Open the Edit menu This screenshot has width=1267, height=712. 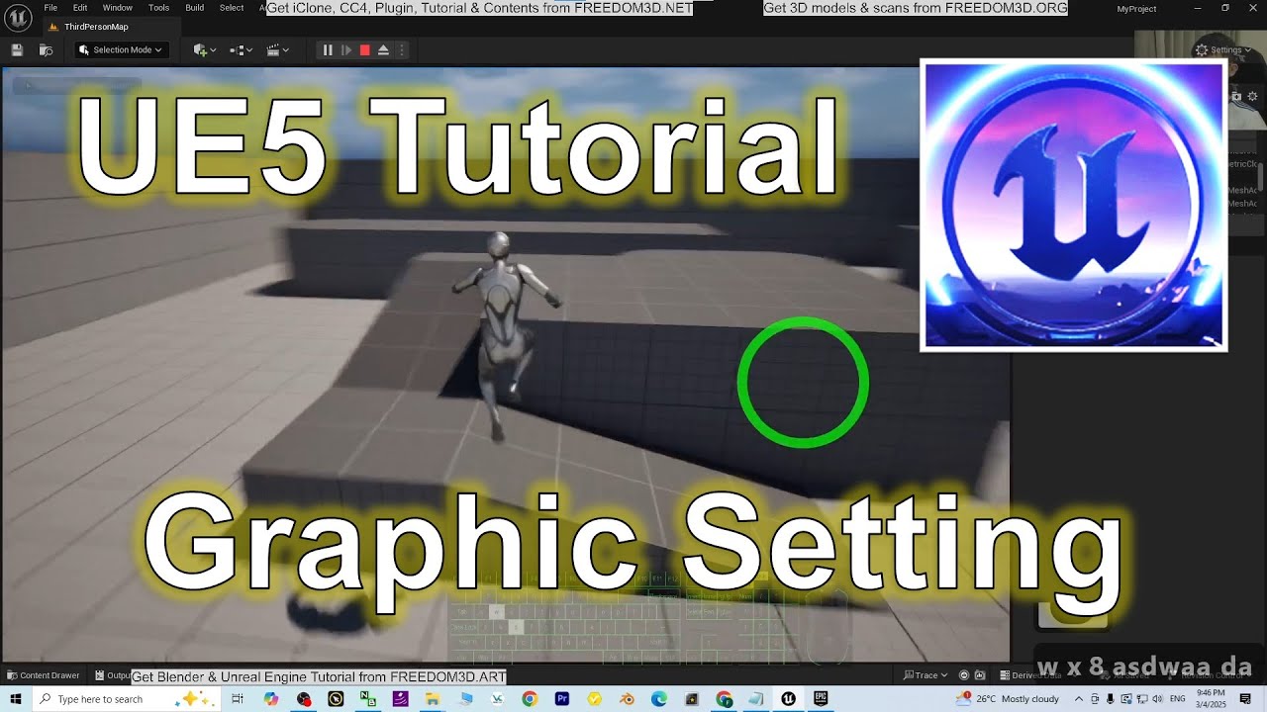(x=80, y=8)
